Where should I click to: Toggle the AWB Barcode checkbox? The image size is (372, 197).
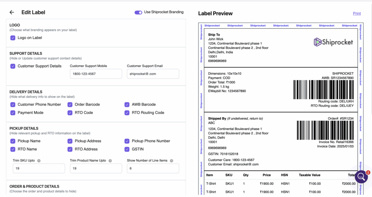[127, 104]
